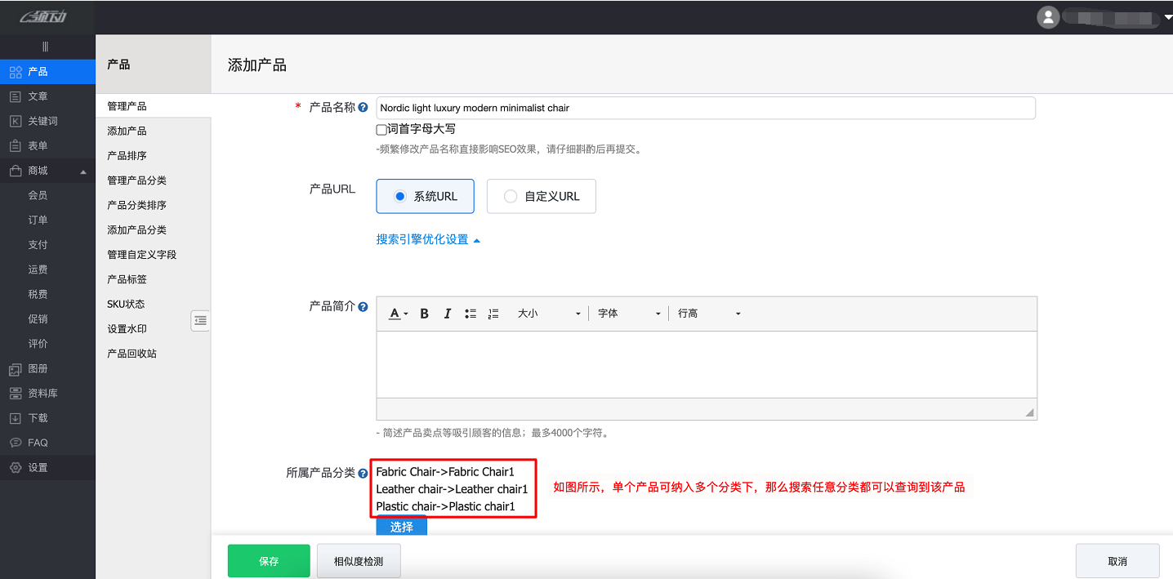Viewport: 1173px width, 579px height.
Task: Open 管理产品分类 in the submenu
Action: 136,180
